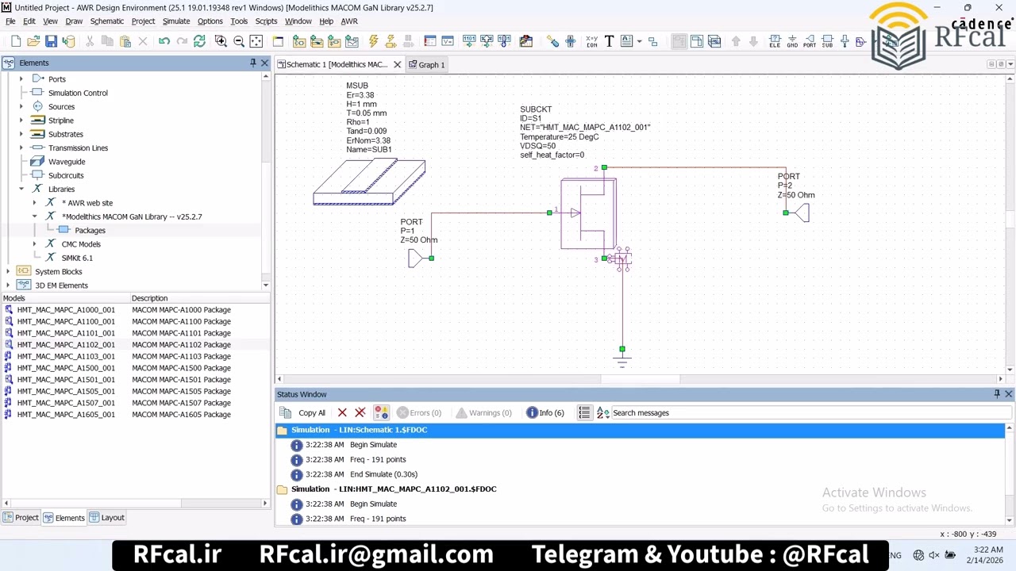Viewport: 1016px width, 571px height.
Task: Expand the Sources tree node
Action: pos(21,106)
